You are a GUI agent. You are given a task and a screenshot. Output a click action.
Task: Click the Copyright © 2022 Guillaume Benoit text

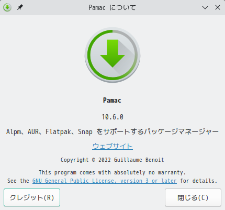point(113,160)
